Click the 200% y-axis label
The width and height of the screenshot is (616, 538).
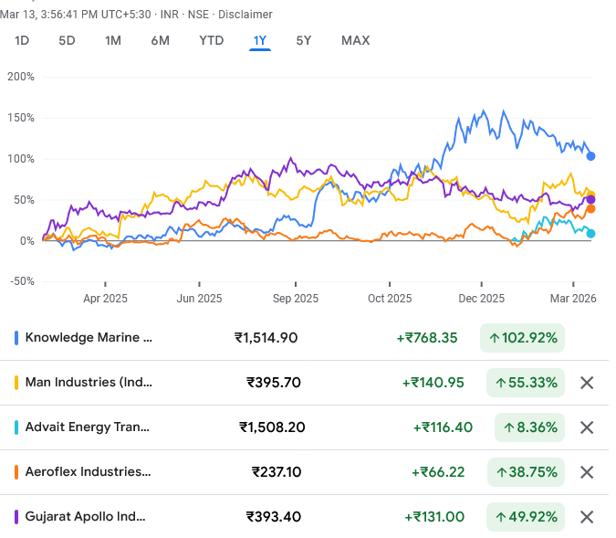pyautogui.click(x=21, y=77)
